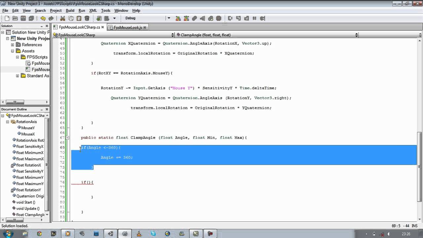Close the FpsMouseLookCSharp.cs tab
Screen dimensions: 423x238
102,27
